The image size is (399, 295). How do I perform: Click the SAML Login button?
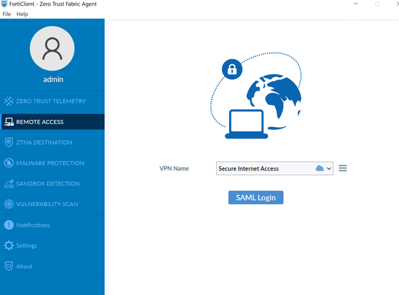tap(256, 197)
